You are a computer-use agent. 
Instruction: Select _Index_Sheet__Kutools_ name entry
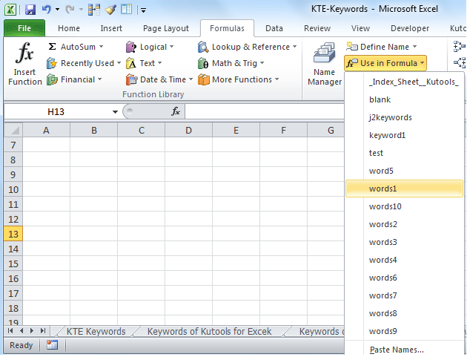(404, 82)
